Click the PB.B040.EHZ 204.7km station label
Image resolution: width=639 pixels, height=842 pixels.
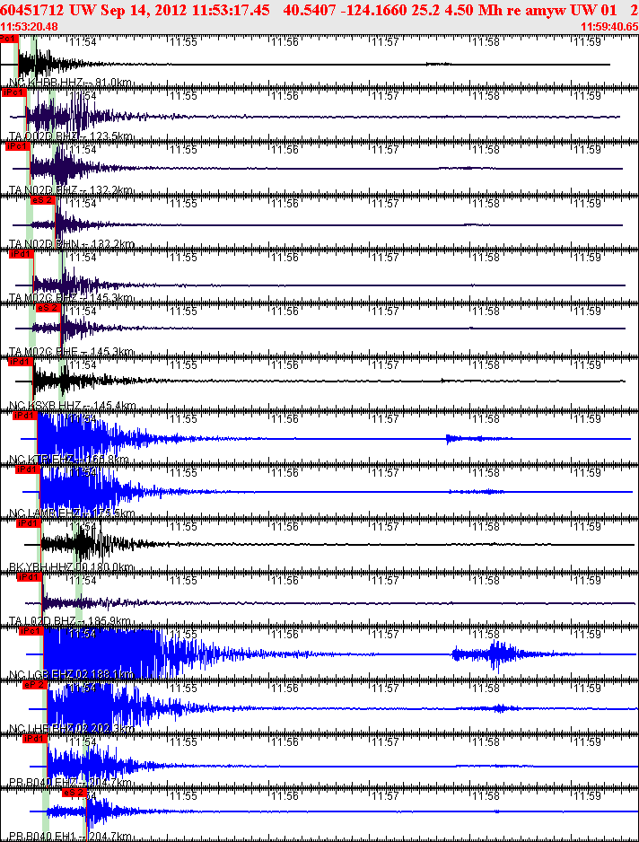(x=70, y=783)
